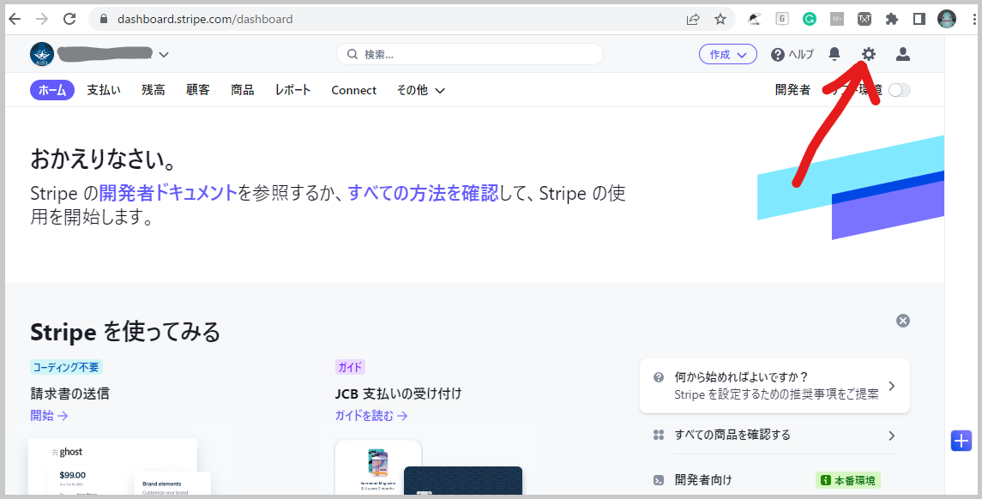Click the コーディング不要 tag
The height and width of the screenshot is (499, 982).
(x=66, y=367)
